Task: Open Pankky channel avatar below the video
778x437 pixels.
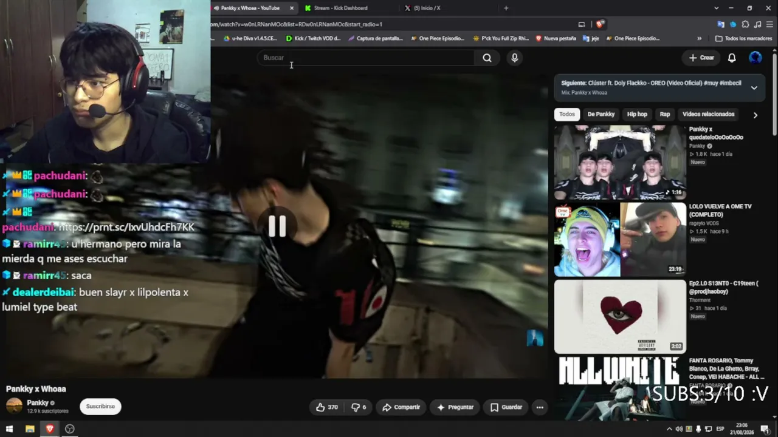Action: pos(14,406)
